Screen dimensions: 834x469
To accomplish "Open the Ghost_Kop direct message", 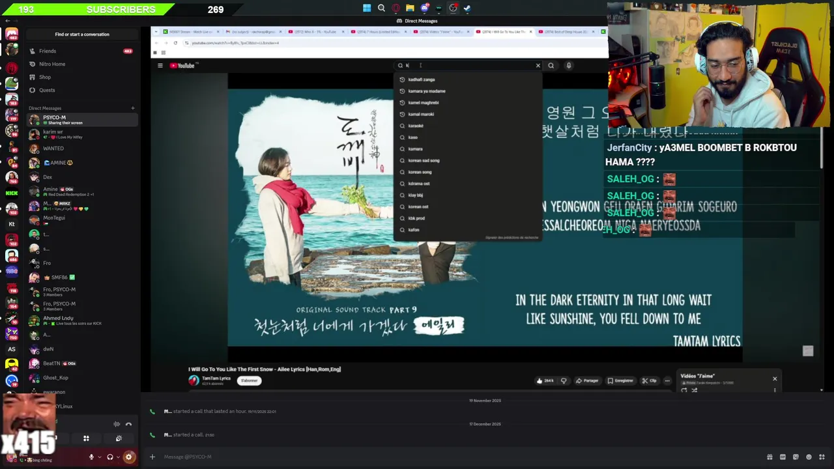I will (x=81, y=377).
